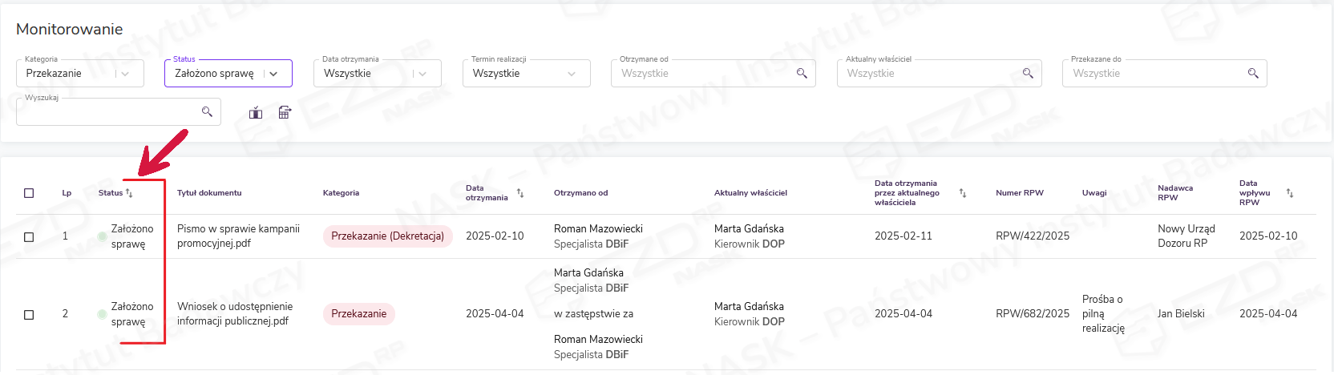Open document Pismo w sprawie kampanii promocyjnej.pdf
Screen dimensions: 1334x375
coord(238,236)
